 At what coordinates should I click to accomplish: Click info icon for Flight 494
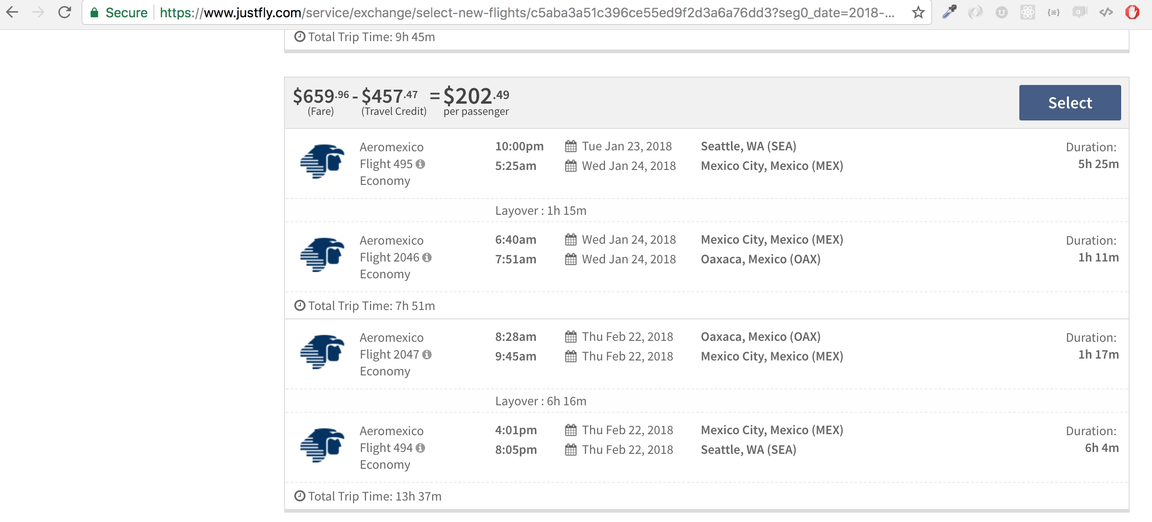point(420,448)
